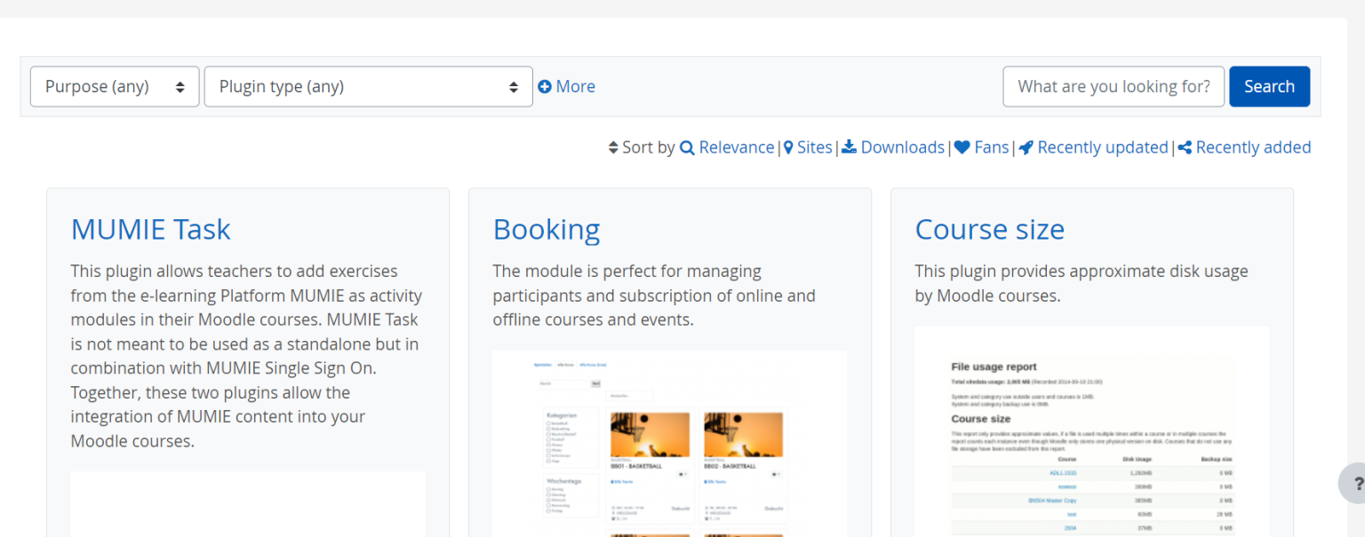This screenshot has width=1365, height=537.
Task: Open the Course size plugin title
Action: (989, 229)
